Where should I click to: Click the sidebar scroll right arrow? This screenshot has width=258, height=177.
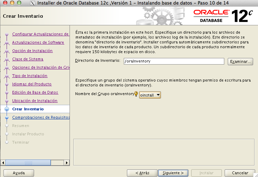point(67,163)
